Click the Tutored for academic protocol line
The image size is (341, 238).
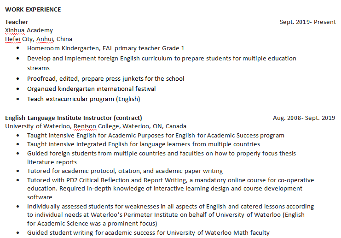(125, 171)
